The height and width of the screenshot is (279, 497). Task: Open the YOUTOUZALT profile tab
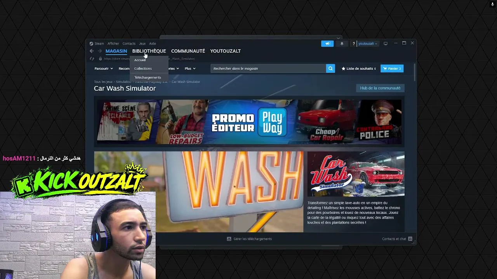[x=225, y=51]
